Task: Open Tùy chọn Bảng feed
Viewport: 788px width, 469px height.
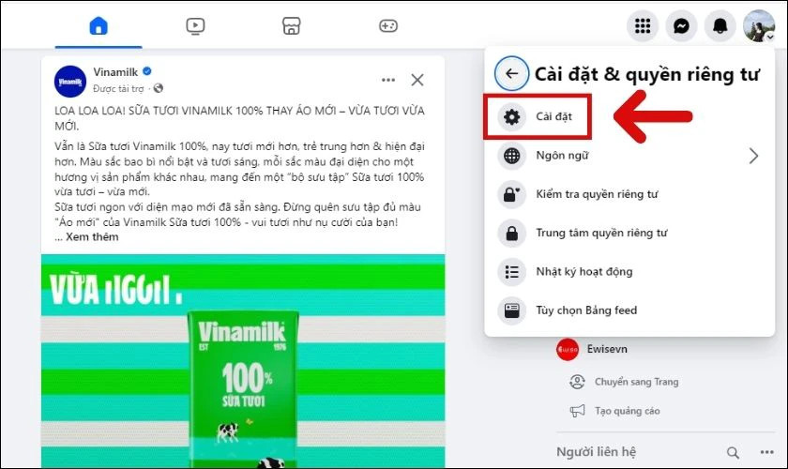Action: coord(629,310)
